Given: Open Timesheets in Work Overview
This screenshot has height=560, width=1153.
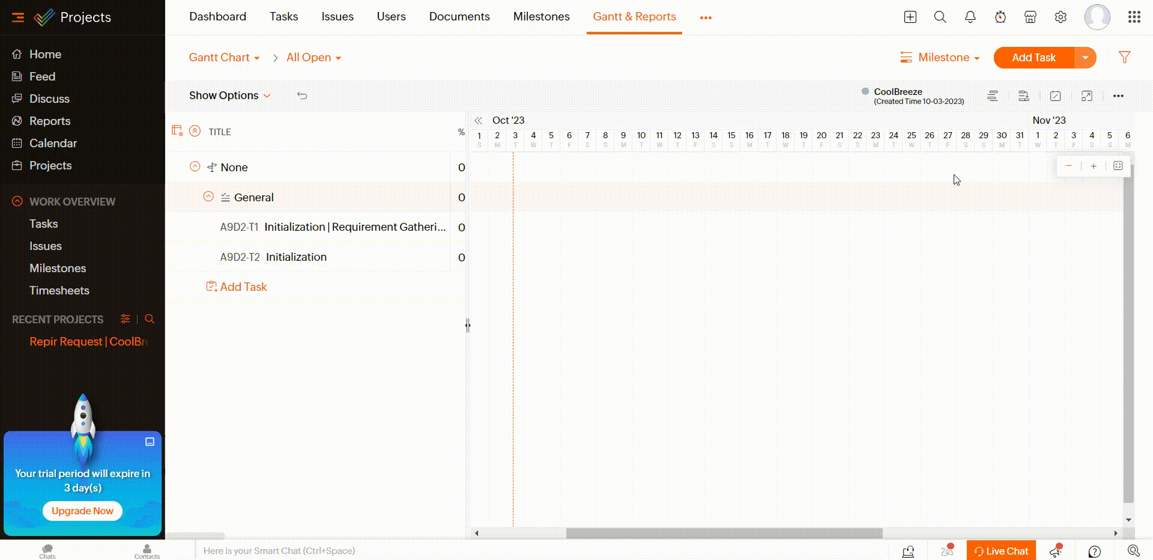Looking at the screenshot, I should coord(59,290).
